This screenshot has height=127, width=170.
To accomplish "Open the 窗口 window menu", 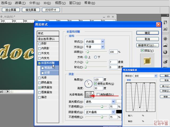I will 74,3.
